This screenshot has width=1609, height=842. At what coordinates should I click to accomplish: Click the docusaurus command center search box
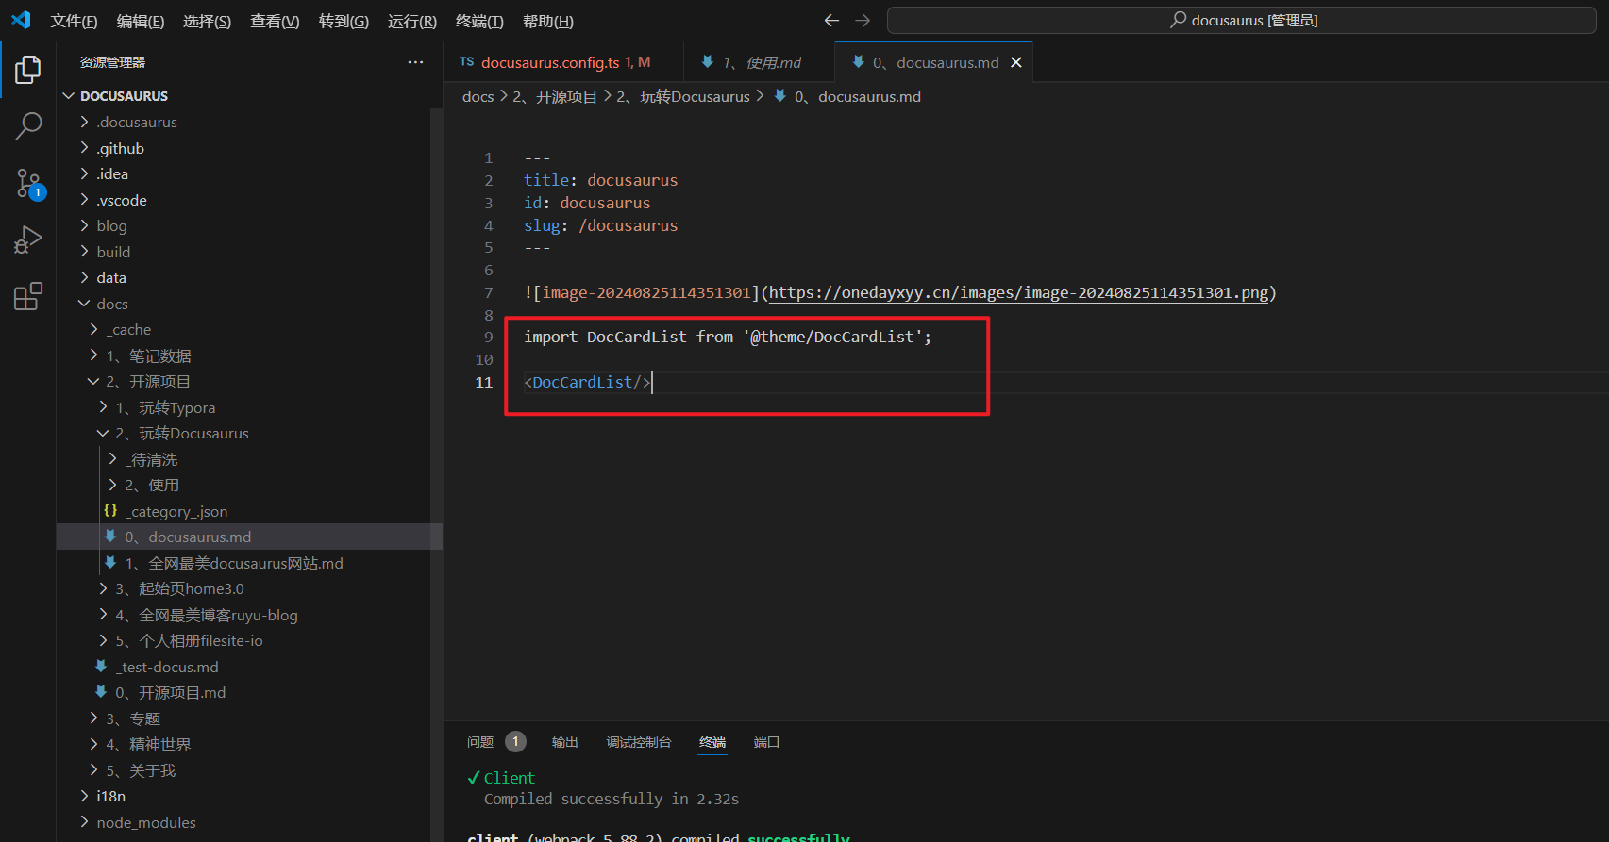(1242, 20)
